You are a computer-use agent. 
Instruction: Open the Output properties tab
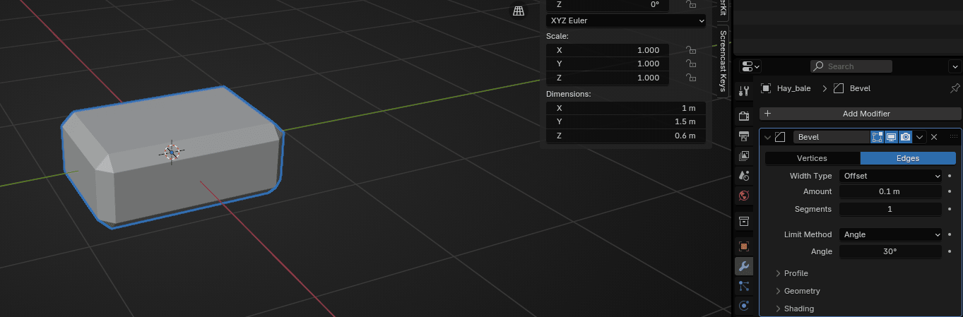743,136
